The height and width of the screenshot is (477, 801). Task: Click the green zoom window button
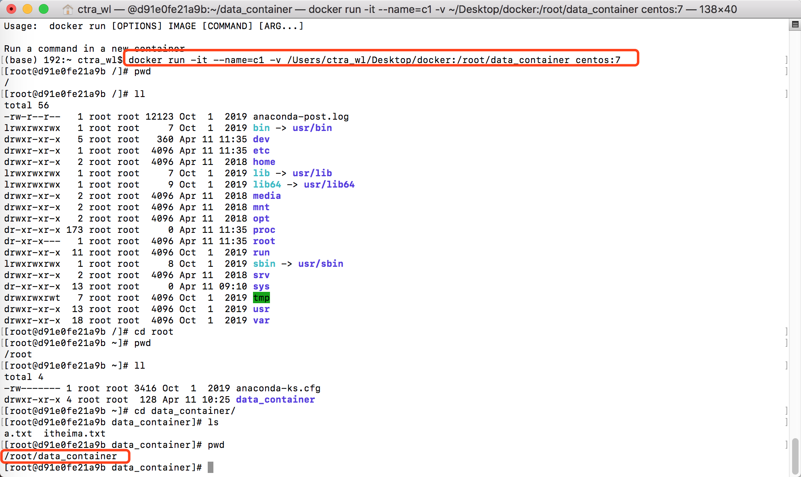tap(44, 9)
